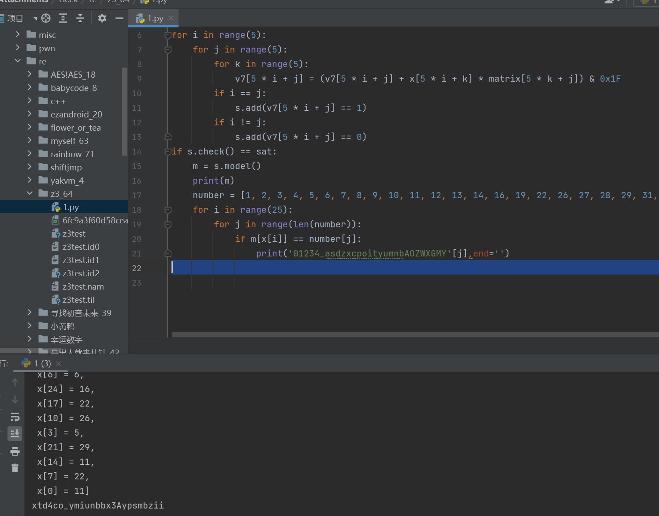
Task: Click the Expand All icon in project toolbar
Action: point(63,18)
